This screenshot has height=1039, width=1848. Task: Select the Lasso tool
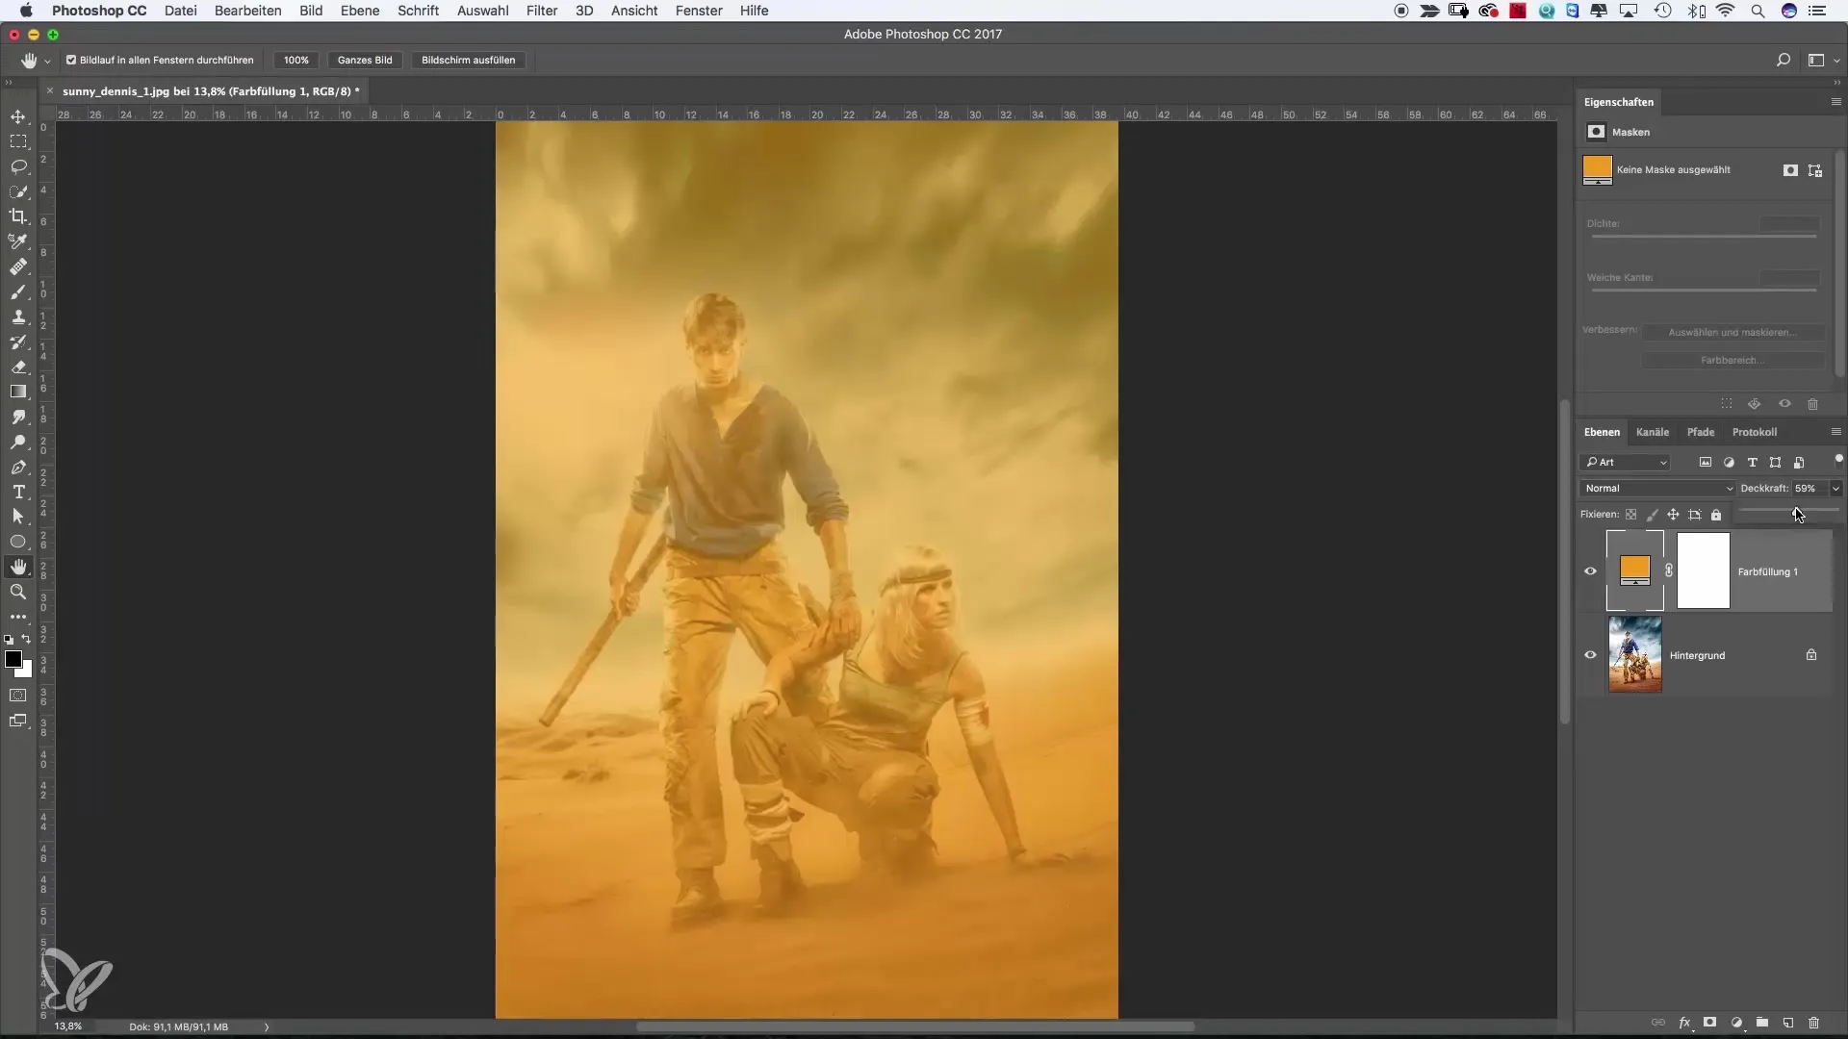point(18,166)
